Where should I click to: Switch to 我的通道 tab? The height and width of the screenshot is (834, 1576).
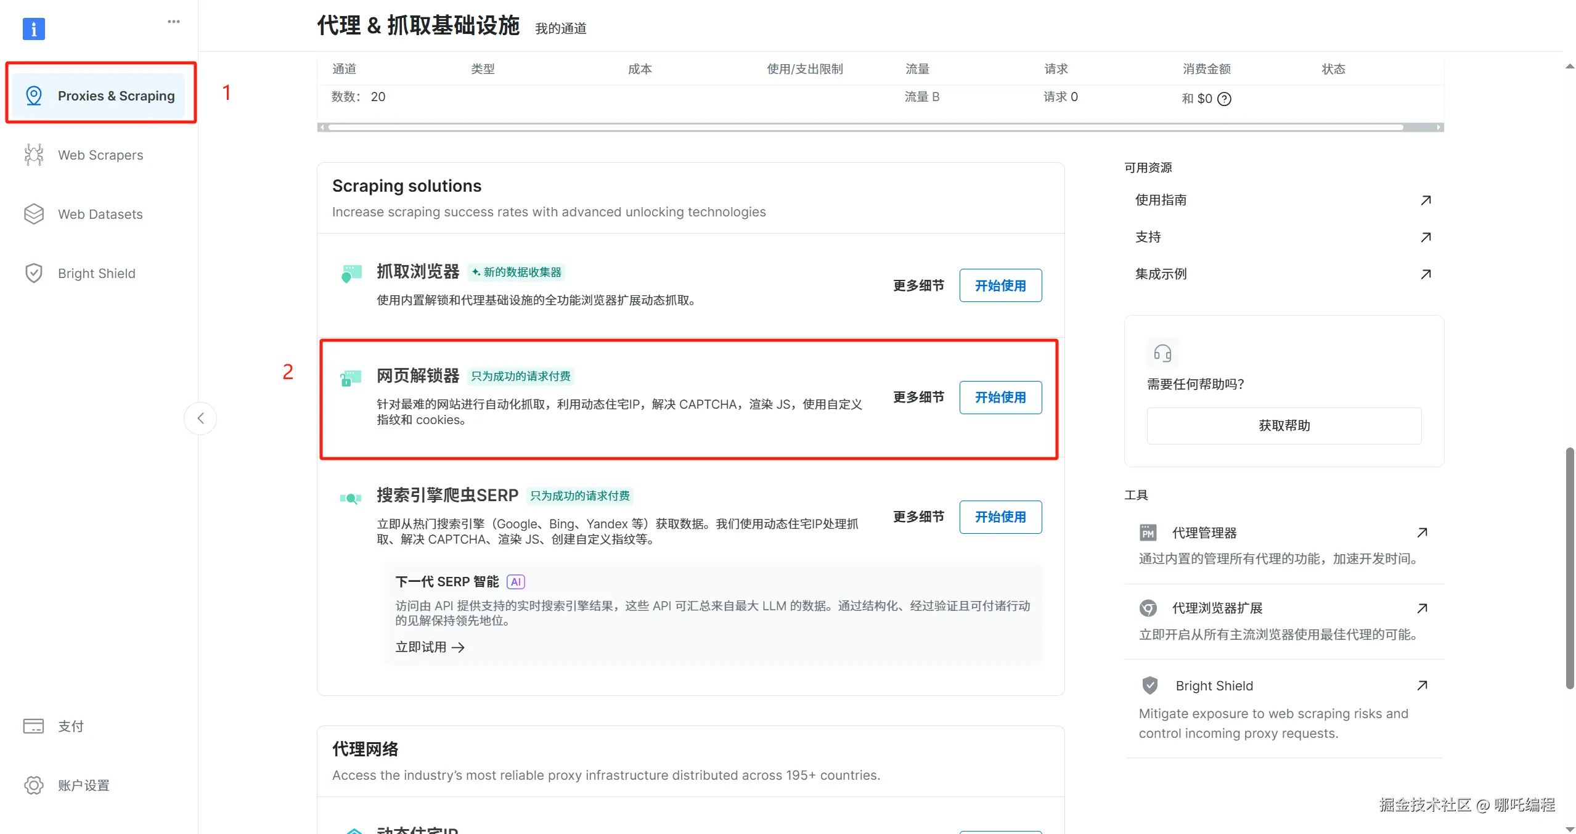tap(560, 28)
